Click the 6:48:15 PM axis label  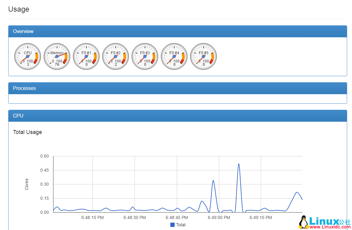click(93, 218)
